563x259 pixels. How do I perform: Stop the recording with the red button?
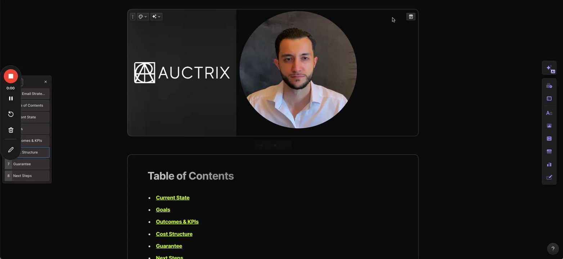11,76
